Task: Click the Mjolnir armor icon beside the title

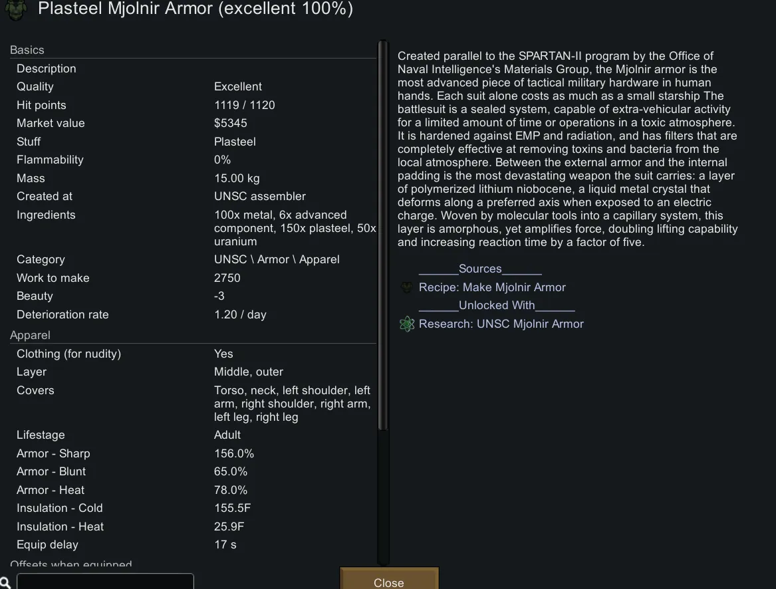Action: [x=16, y=9]
